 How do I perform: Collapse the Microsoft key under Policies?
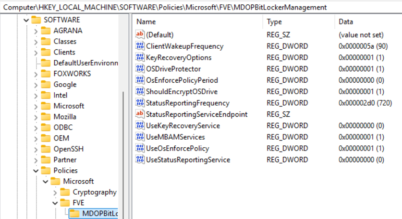click(45, 182)
